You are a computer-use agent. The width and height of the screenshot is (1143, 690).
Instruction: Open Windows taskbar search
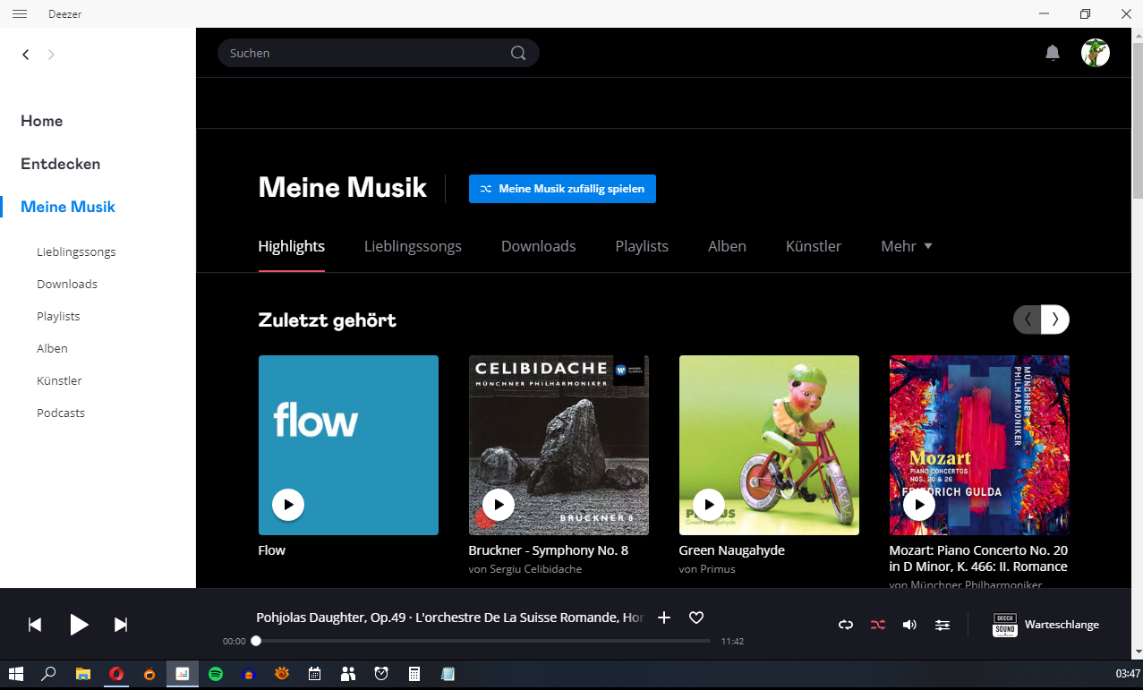(x=49, y=674)
